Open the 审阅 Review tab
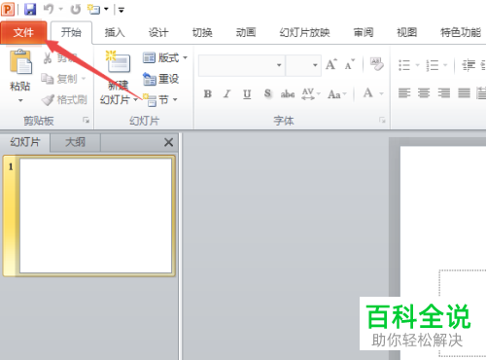This screenshot has width=486, height=360. click(364, 32)
